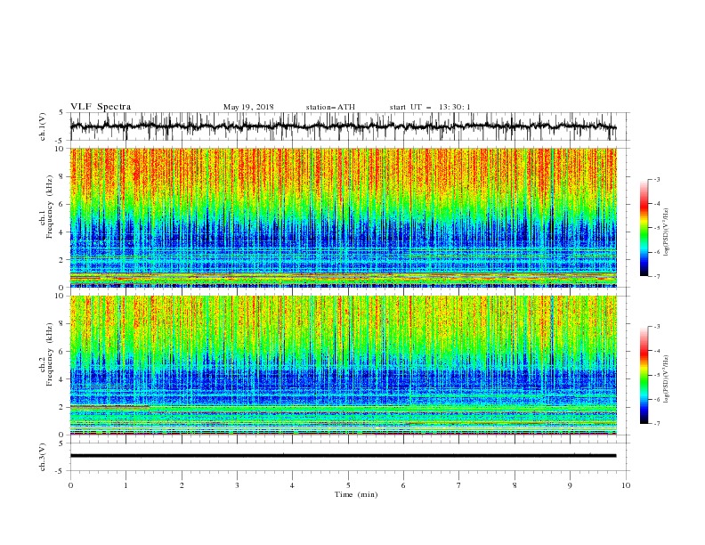Select the upper color scale bar for ch.1
705x545 pixels.
644,228
